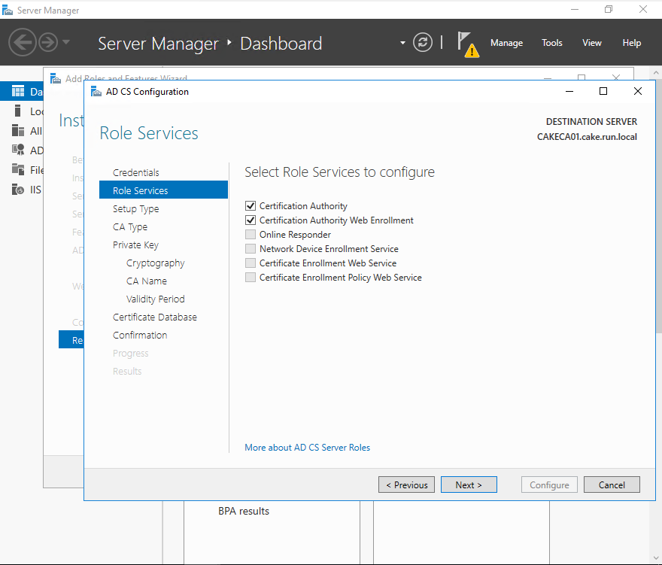662x565 pixels.
Task: Toggle Certificate Enrollment Web Service checkbox
Action: pyautogui.click(x=251, y=263)
